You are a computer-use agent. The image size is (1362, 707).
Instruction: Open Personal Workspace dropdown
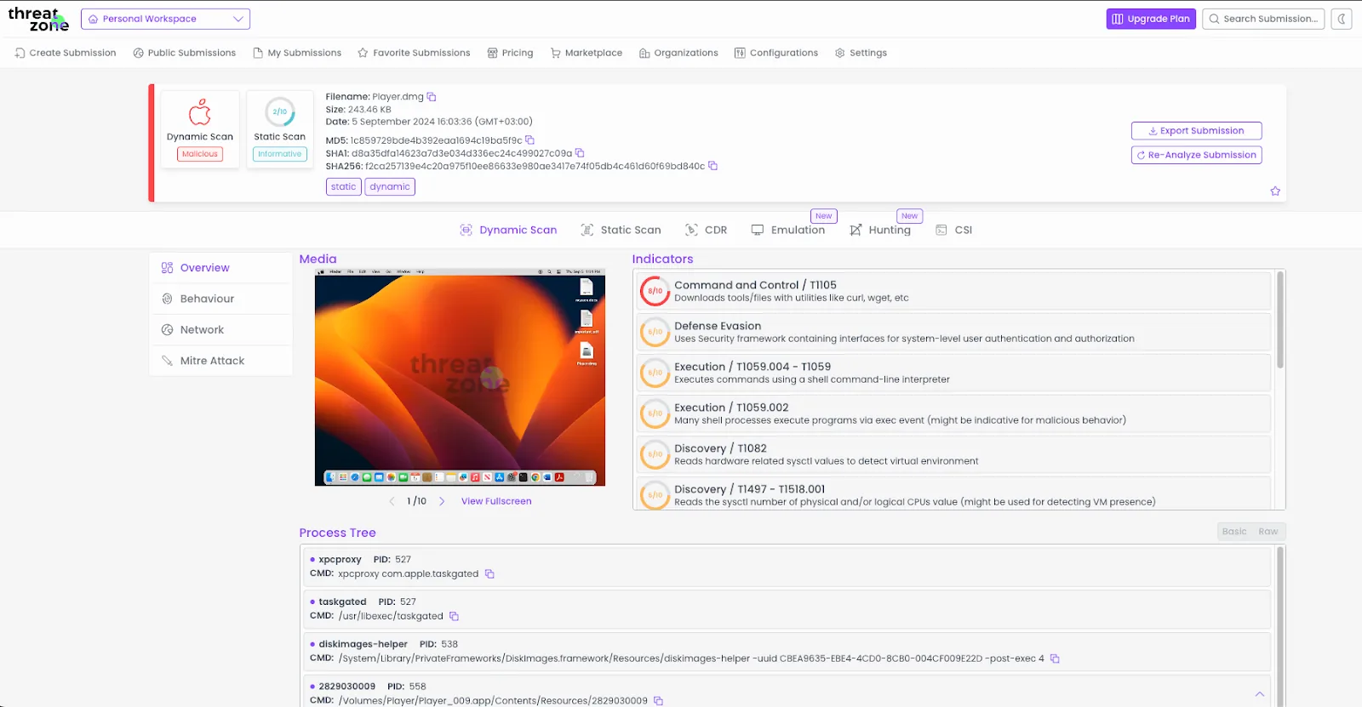click(165, 19)
